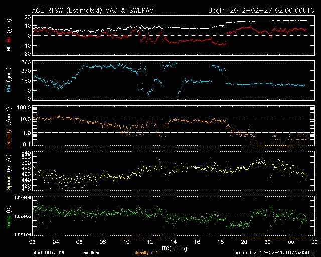Click the '360' tick on the Phi axis
This screenshot has width=321, height=257.
coord(26,63)
